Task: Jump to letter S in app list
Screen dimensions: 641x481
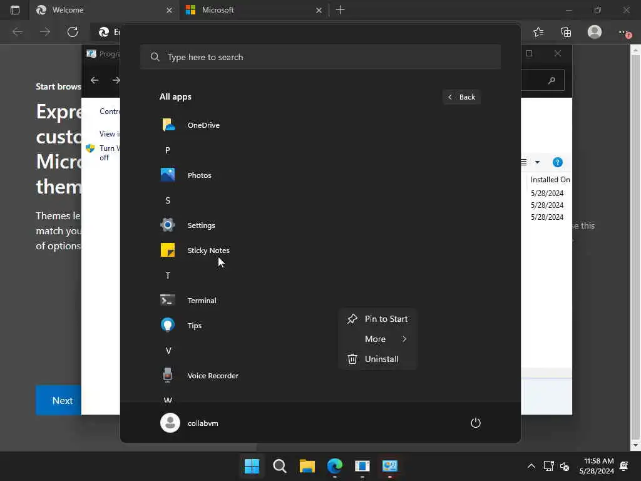Action: click(168, 200)
